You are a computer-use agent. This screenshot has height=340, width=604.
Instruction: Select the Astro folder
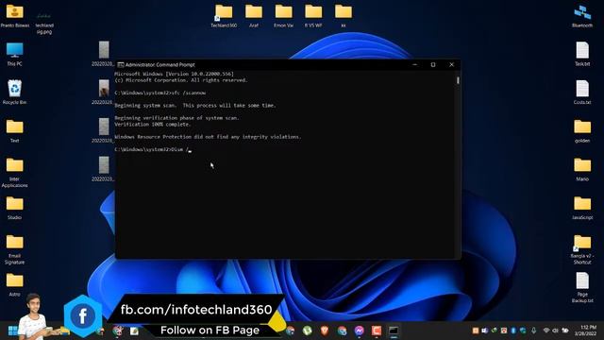click(15, 284)
